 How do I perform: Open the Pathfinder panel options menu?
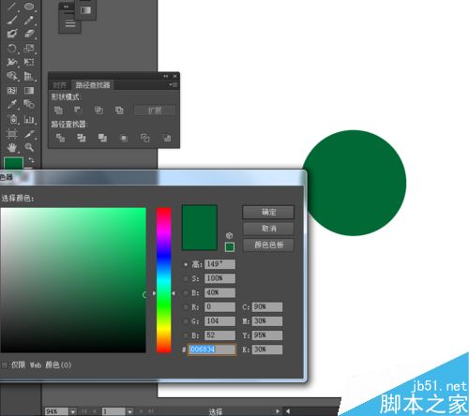coord(174,84)
